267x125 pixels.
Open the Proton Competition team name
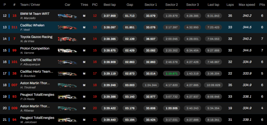click(35, 48)
